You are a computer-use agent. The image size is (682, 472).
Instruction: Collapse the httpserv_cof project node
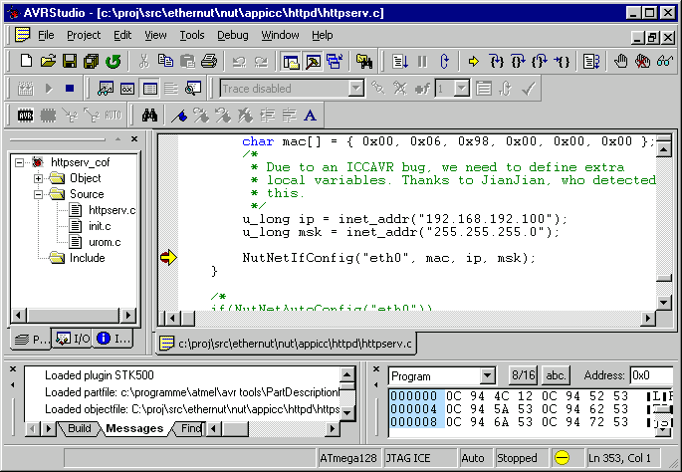[19, 162]
